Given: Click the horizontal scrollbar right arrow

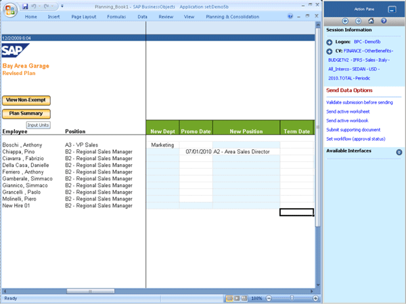Looking at the screenshot, I should [x=312, y=291].
